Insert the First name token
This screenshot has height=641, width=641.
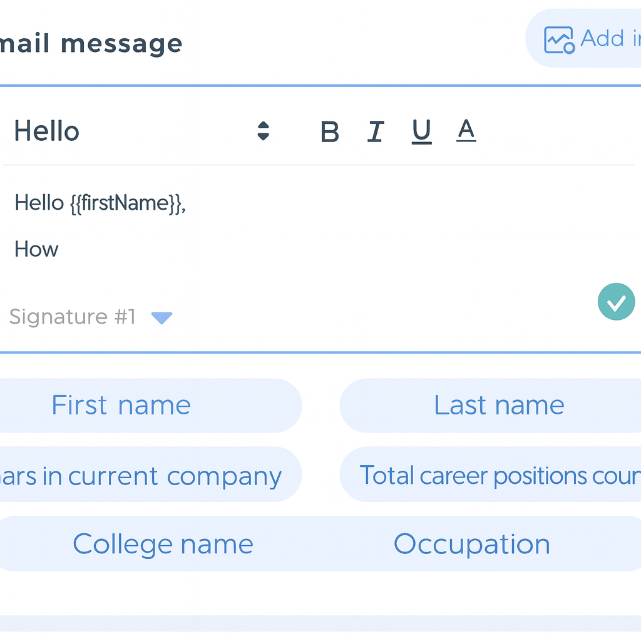(121, 406)
